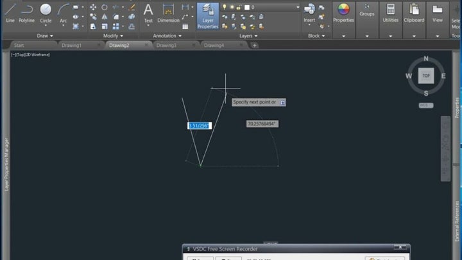Click the Insert block icon

point(309,13)
